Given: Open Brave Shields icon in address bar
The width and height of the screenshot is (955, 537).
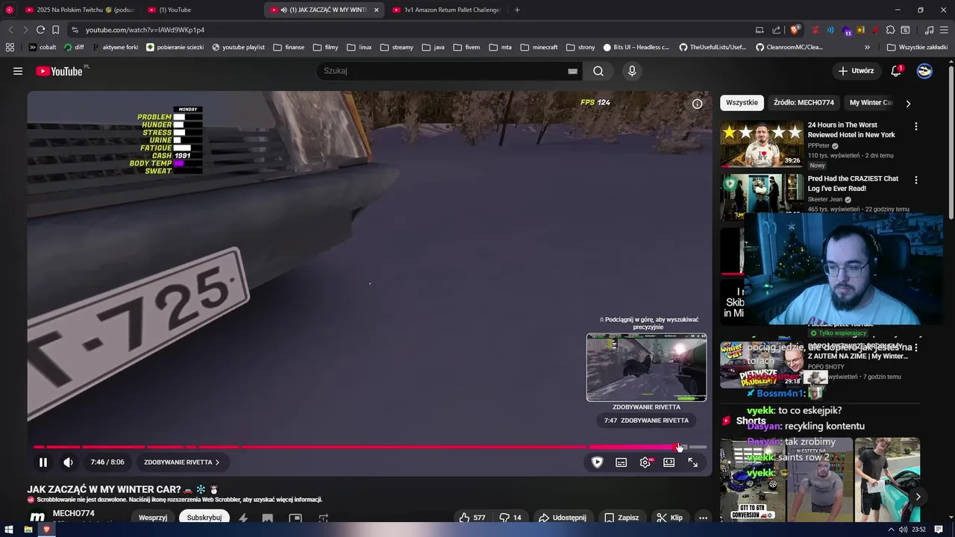Looking at the screenshot, I should coord(795,30).
